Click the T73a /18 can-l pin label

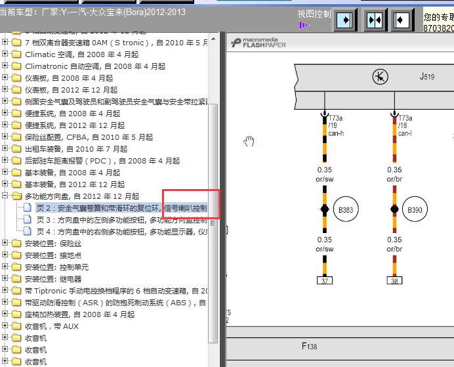pos(405,125)
